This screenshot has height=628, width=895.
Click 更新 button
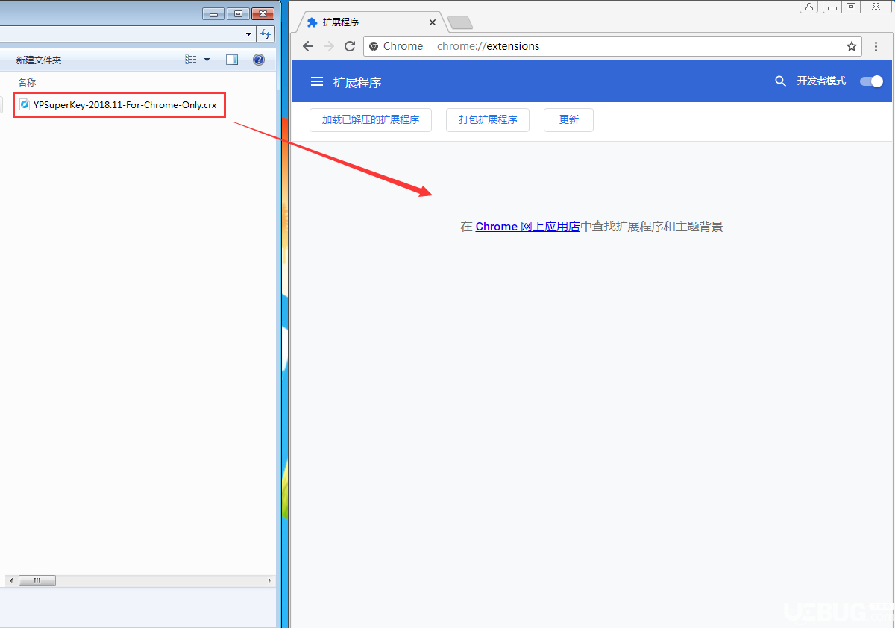pyautogui.click(x=568, y=119)
